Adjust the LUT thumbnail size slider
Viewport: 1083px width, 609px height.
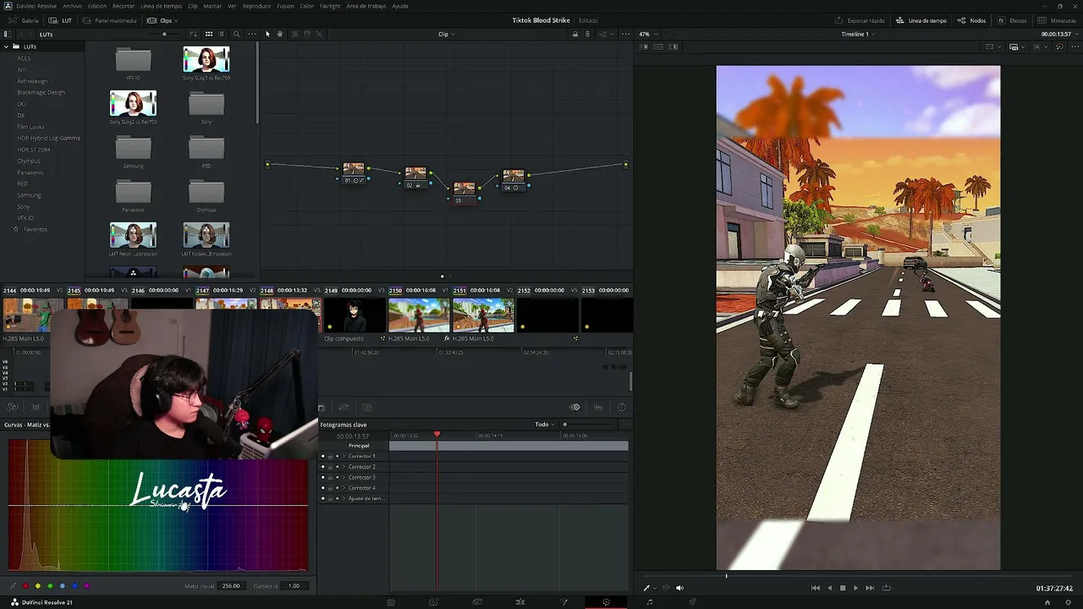tap(164, 34)
